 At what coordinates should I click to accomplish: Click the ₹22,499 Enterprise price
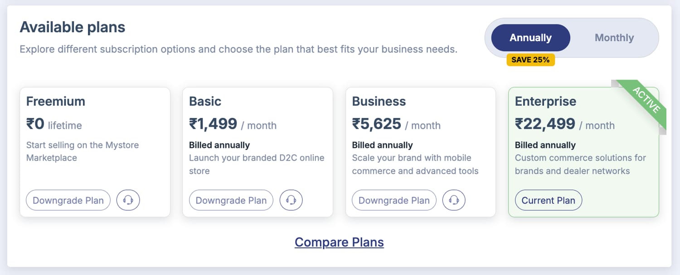click(545, 124)
